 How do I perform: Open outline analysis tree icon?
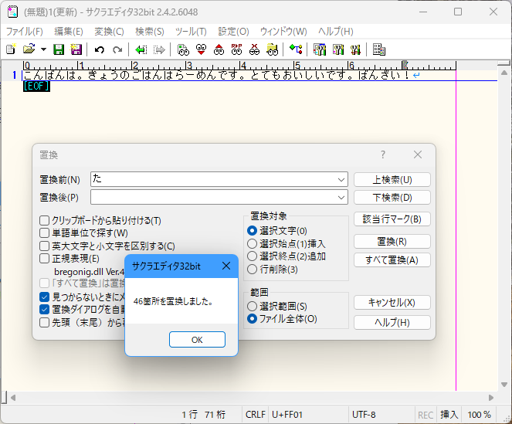point(296,49)
